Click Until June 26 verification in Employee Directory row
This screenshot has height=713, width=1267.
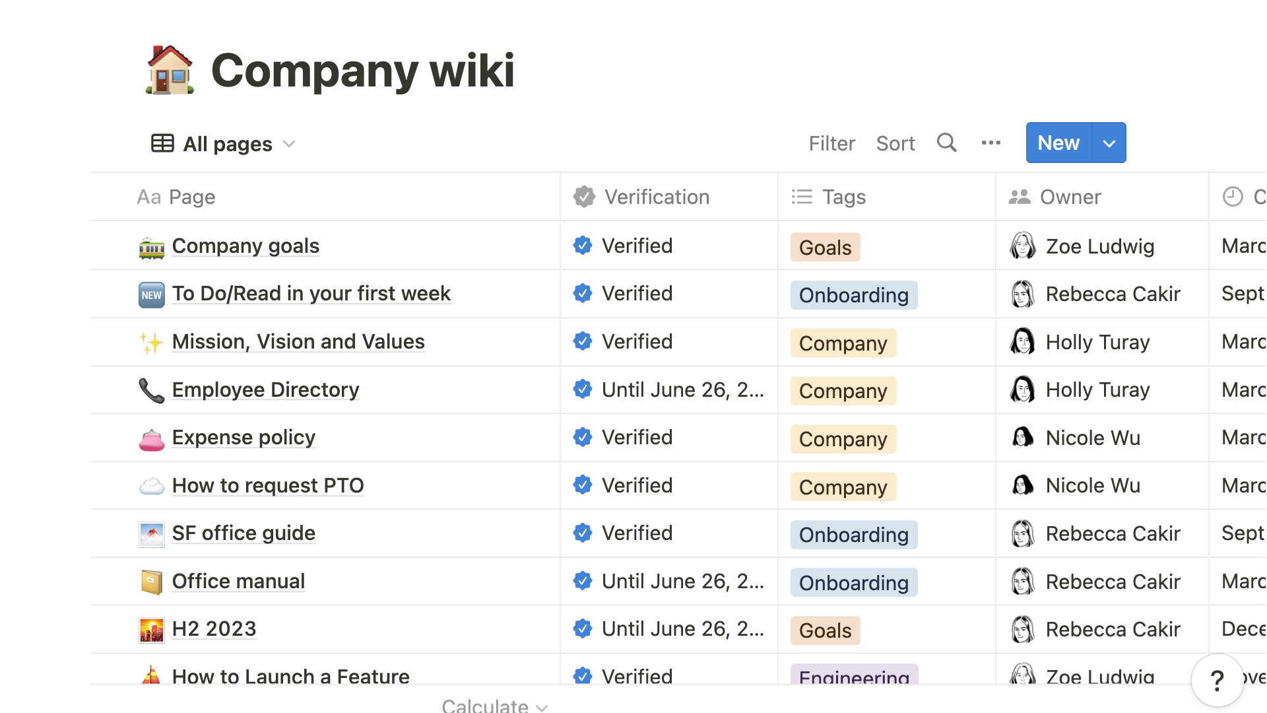pos(683,390)
